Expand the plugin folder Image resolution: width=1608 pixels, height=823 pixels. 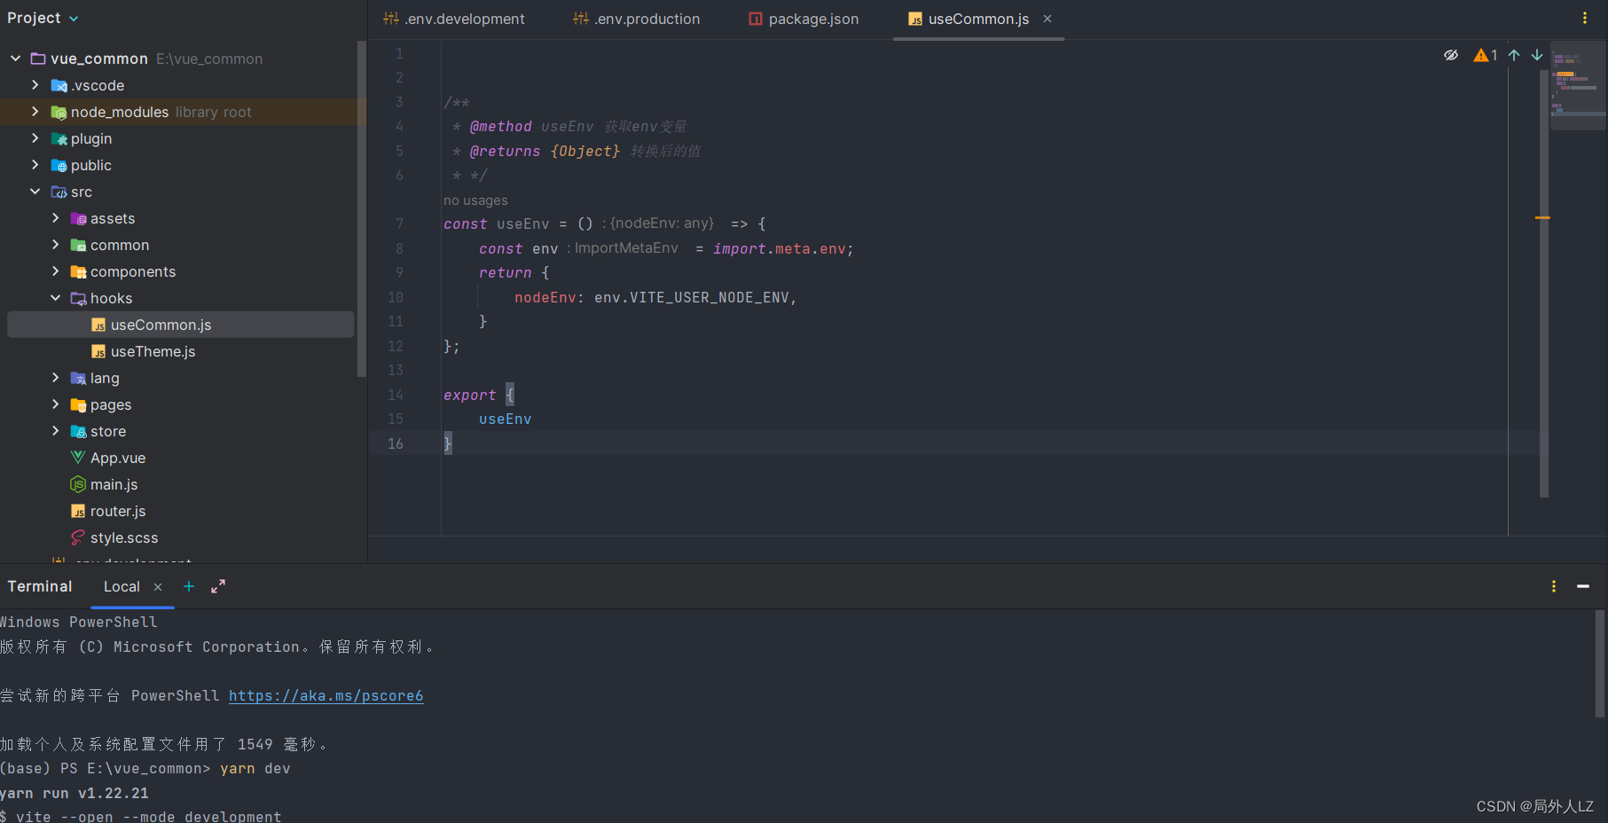35,138
